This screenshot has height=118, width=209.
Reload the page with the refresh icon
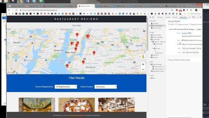click(16, 10)
